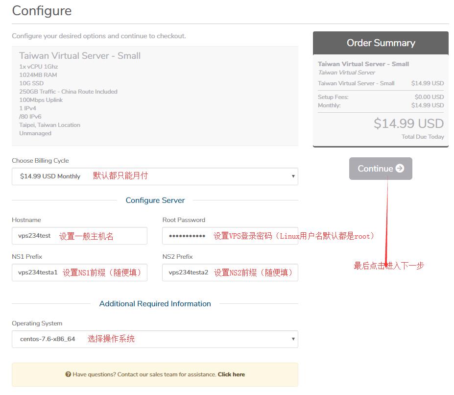
Task: Click the "10G SSD" spec line
Action: point(31,83)
